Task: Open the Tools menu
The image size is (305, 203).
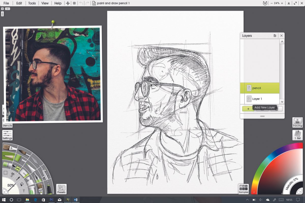Action: [x=32, y=3]
